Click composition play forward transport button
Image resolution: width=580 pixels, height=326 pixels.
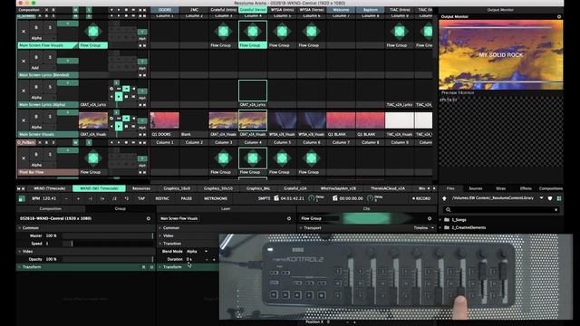tap(119, 10)
